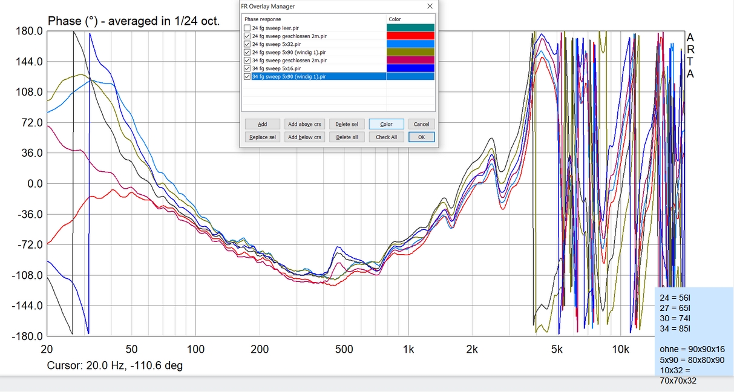Click the magenta swatch of 34 fg geschlossen 2m
Screen dimensions: 734x392
pyautogui.click(x=410, y=60)
